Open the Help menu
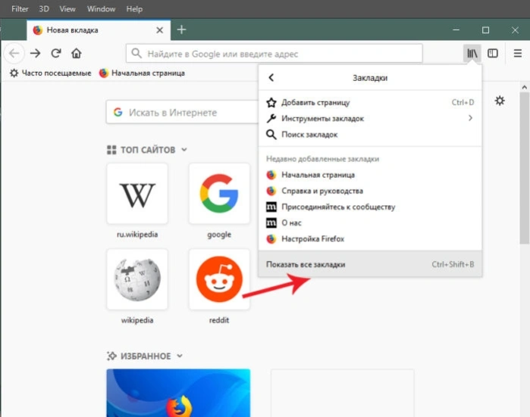The image size is (530, 417). (x=134, y=9)
